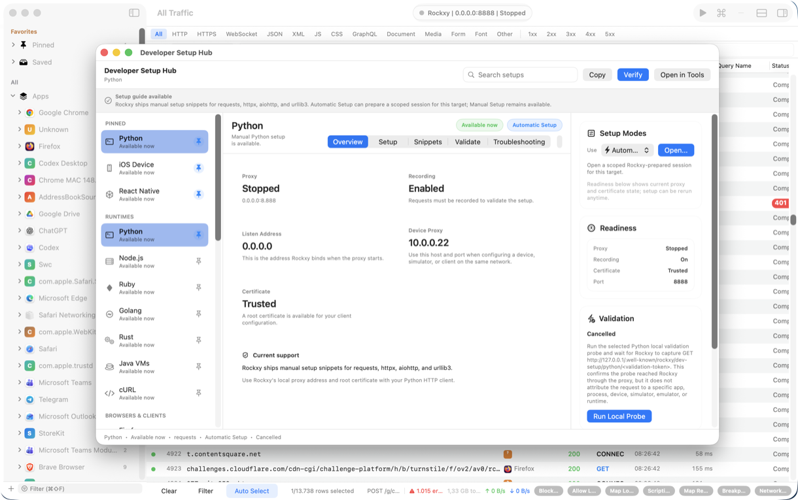
Task: Expand the Safari app node
Action: 20,349
